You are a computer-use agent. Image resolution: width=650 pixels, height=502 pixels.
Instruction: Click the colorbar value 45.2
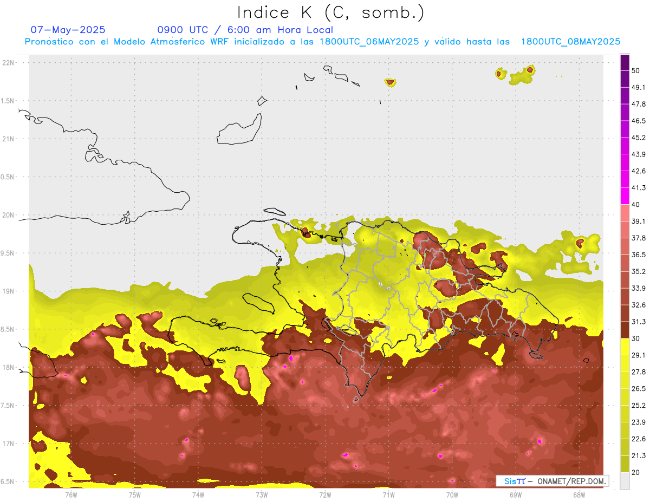639,138
